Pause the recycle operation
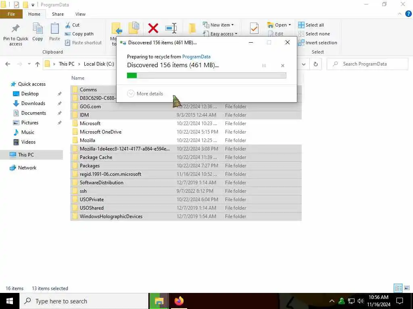 (264, 66)
